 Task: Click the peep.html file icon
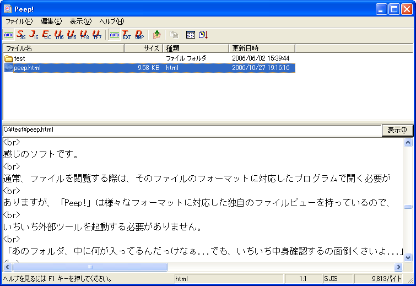coord(9,68)
